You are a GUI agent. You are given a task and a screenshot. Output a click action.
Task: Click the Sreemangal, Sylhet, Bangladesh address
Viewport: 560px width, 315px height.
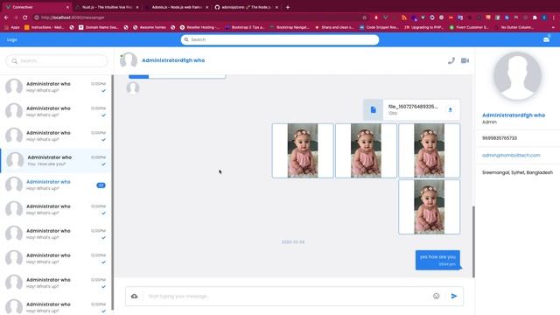click(x=517, y=172)
